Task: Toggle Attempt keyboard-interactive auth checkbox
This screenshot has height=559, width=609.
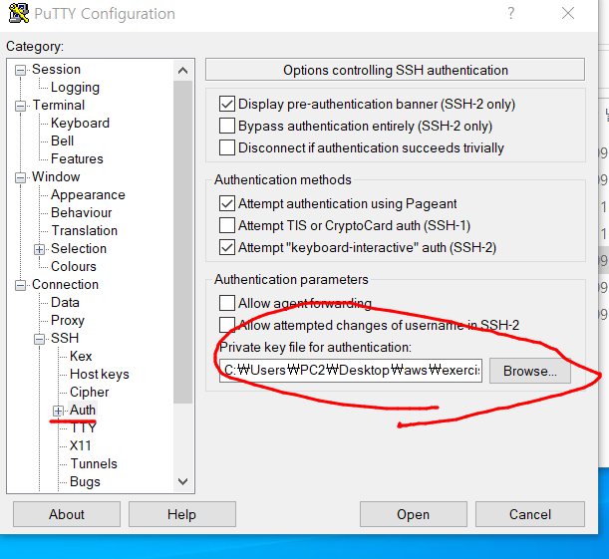Action: [x=227, y=247]
